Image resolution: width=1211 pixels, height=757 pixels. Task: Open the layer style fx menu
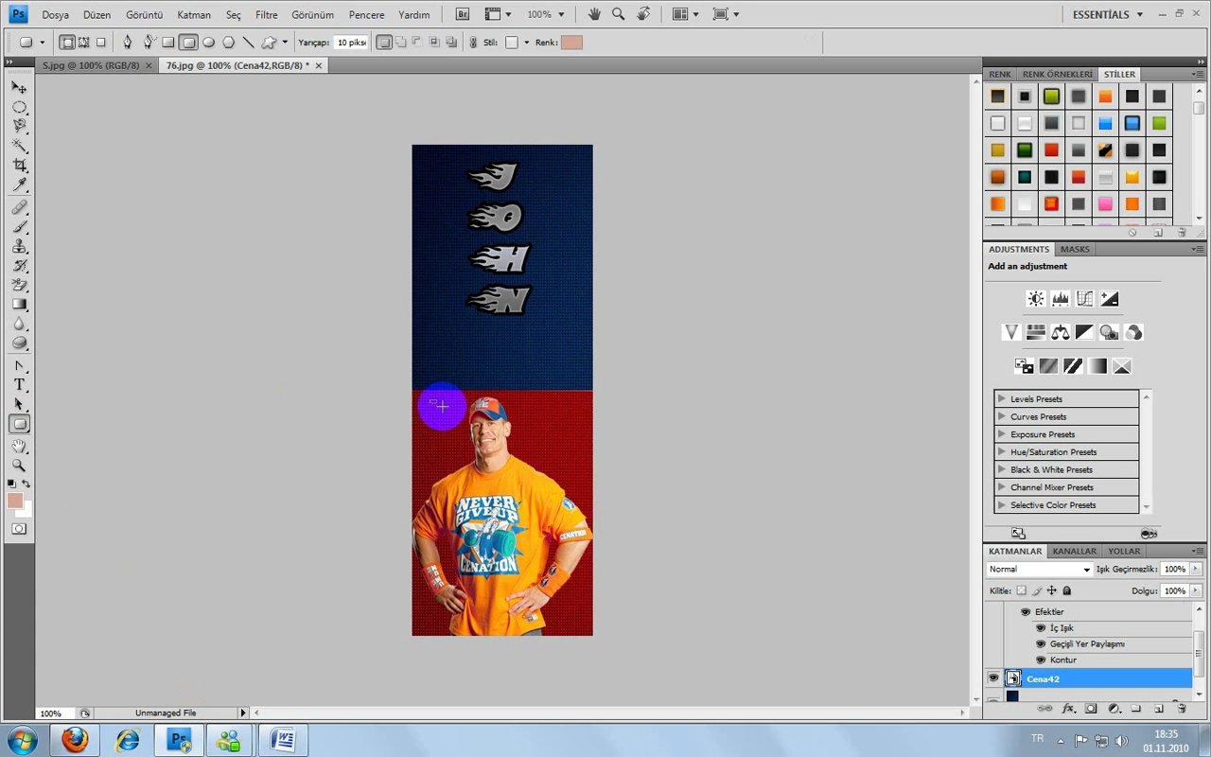(x=1069, y=708)
